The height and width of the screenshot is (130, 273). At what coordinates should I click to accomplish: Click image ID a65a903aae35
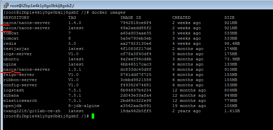tap(136, 33)
